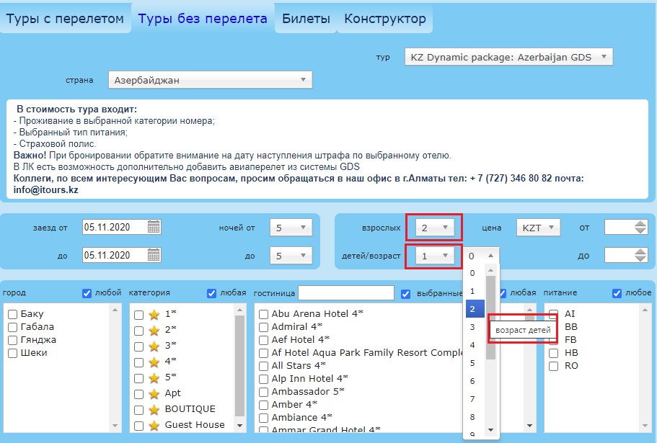Expand the 'тур' KZ Dynamic package dropdown
Screen dimensions: 657x443
pos(508,57)
